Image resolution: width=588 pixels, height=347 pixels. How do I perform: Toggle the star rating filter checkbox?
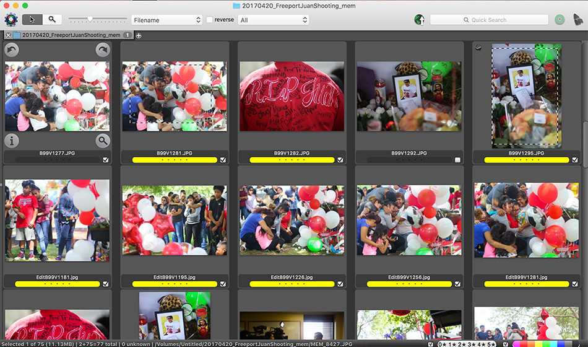431,344
